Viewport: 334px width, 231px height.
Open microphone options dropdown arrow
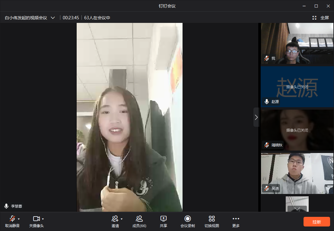point(19,219)
